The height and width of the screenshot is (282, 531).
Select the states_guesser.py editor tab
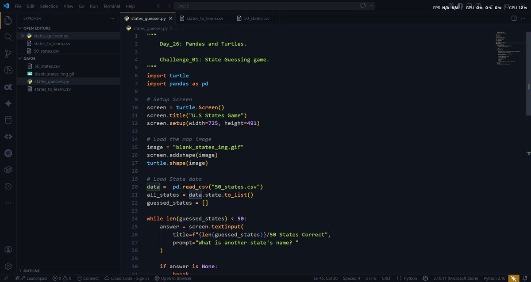148,18
